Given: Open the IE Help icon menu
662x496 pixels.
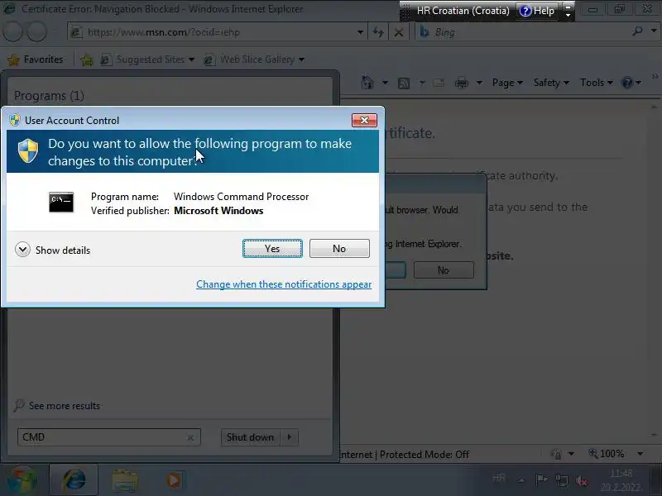Looking at the screenshot, I should 631,83.
